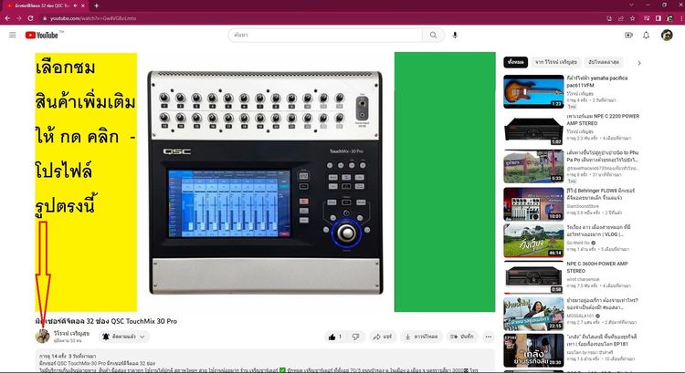Reload the page in Chrome
This screenshot has width=685, height=373.
[x=30, y=18]
